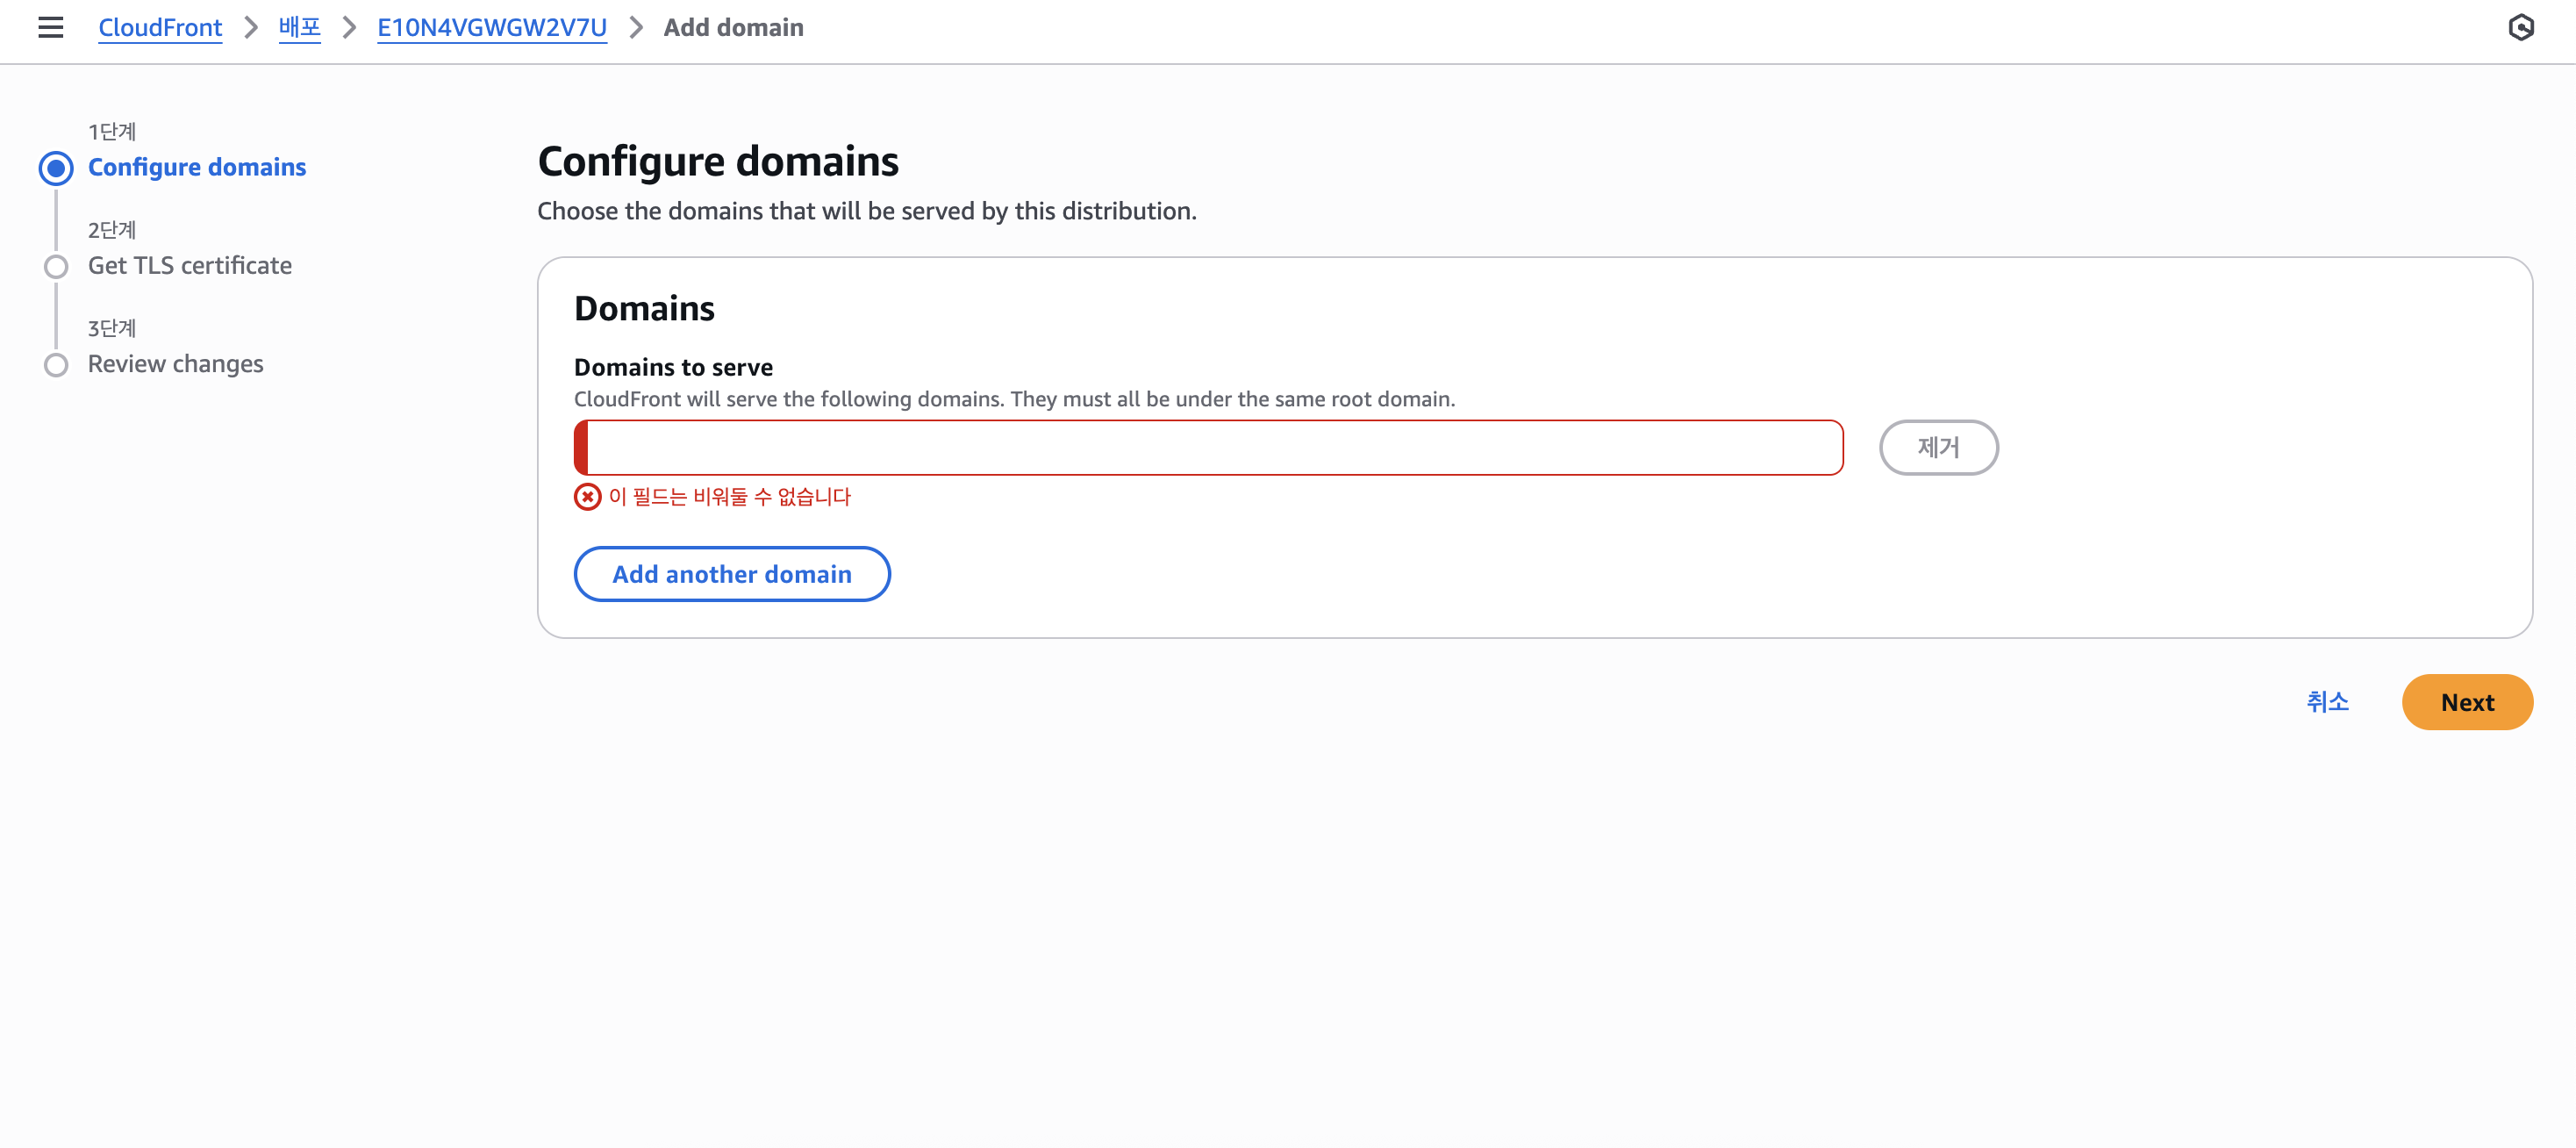Proceed with the orange Next button
2576x1148 pixels.
(2466, 702)
